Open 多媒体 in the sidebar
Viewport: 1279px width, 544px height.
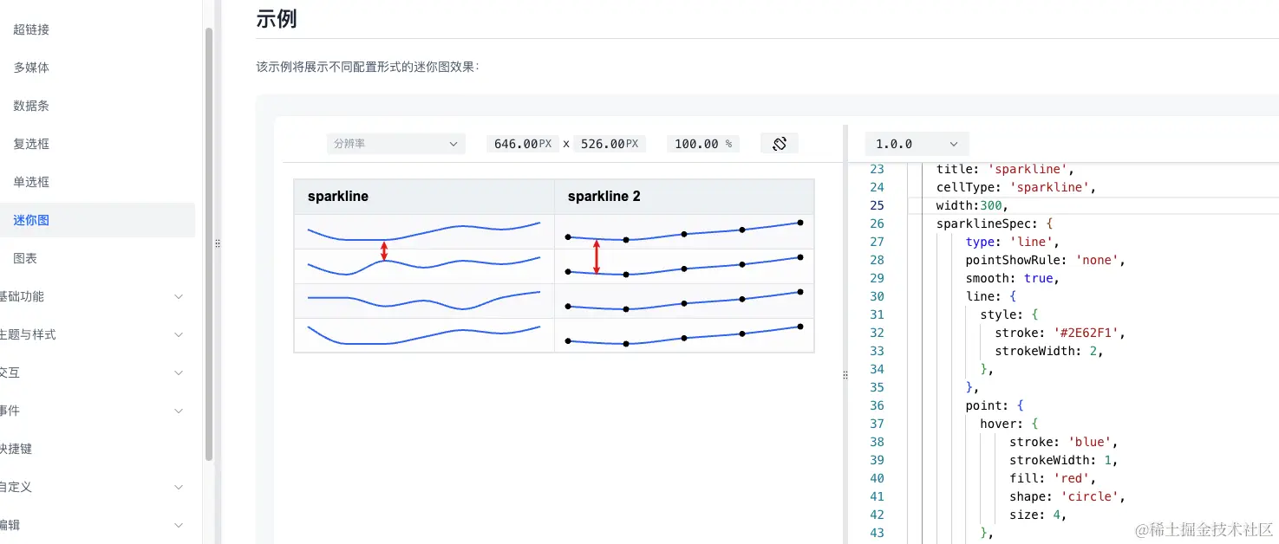(31, 68)
